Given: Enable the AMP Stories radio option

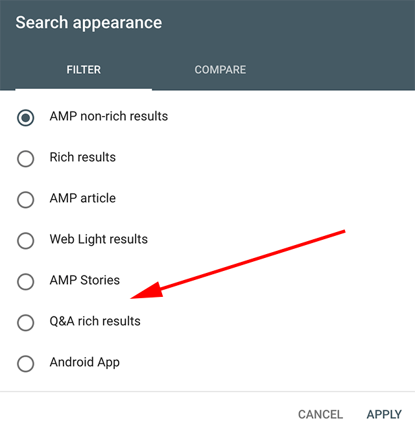Looking at the screenshot, I should tap(26, 281).
